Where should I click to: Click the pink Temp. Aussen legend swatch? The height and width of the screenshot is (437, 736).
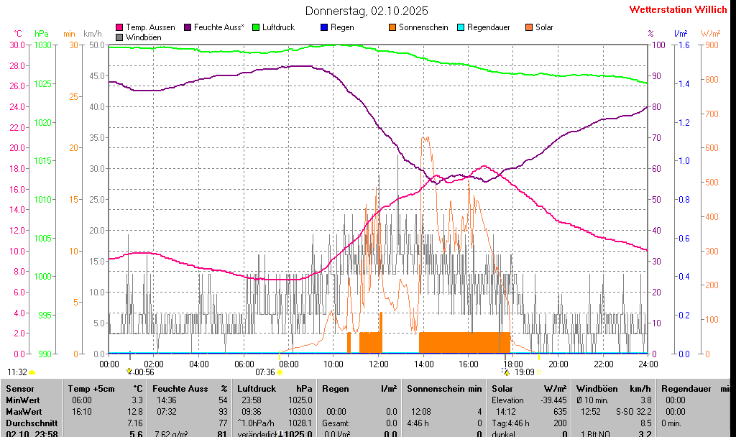(x=119, y=27)
